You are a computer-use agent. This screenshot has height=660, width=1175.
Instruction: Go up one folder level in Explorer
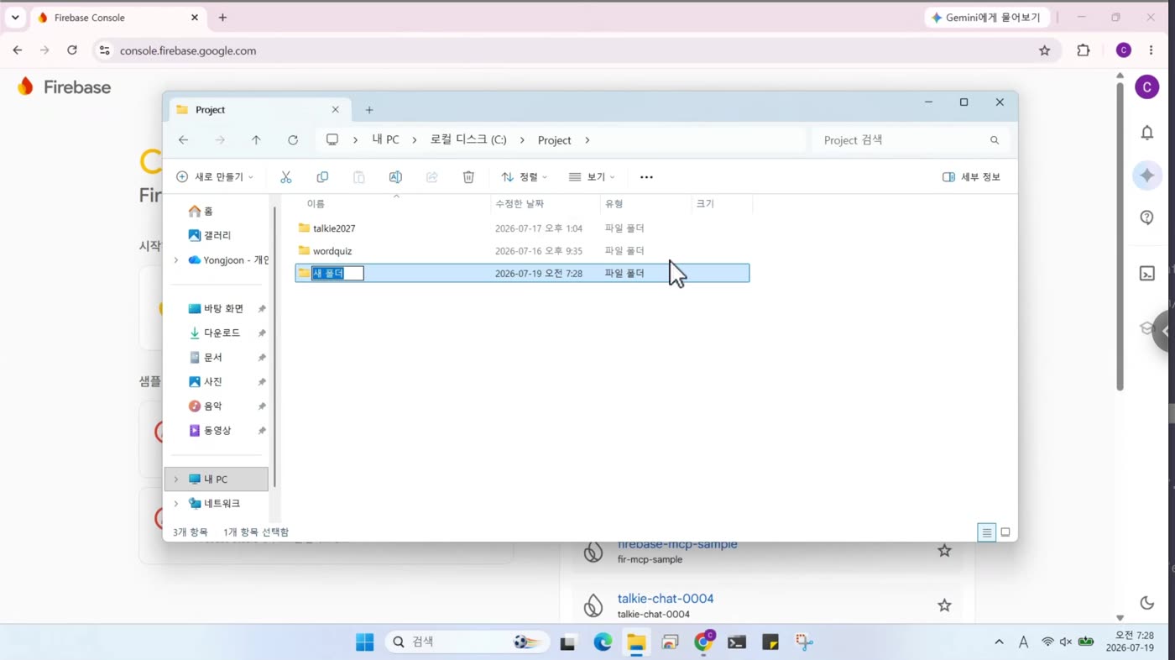point(256,140)
